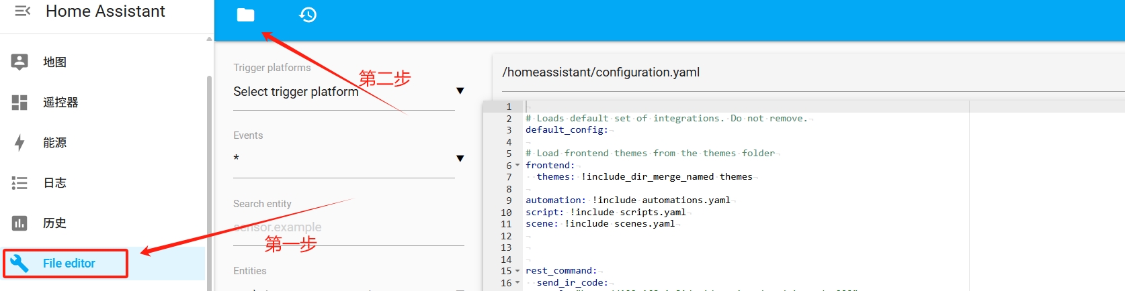Screen dimensions: 1125x291
Task: Open the 日志 sidebar item
Action: tap(103, 182)
